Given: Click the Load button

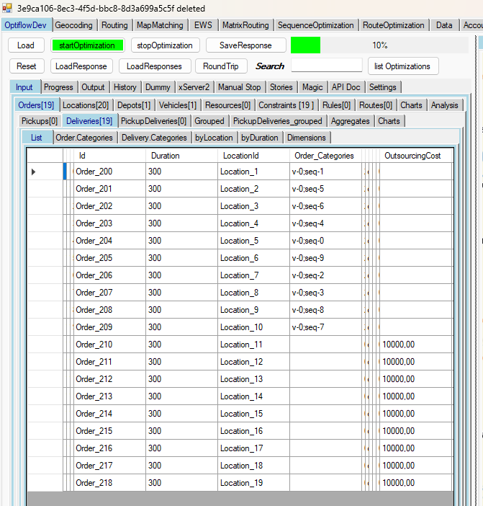Looking at the screenshot, I should [26, 45].
